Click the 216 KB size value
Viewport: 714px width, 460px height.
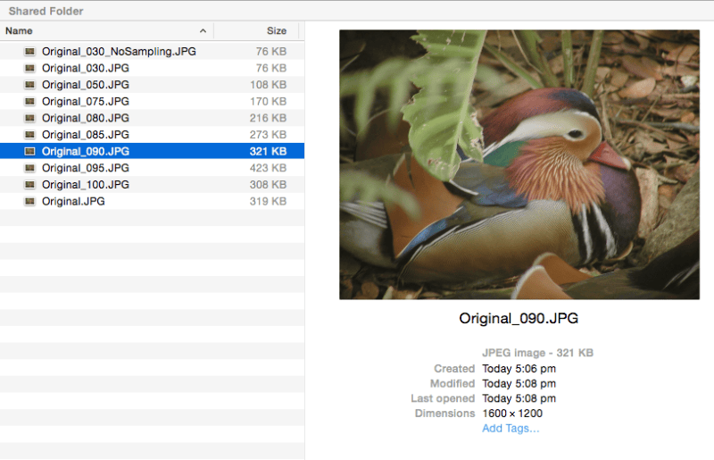pos(268,118)
